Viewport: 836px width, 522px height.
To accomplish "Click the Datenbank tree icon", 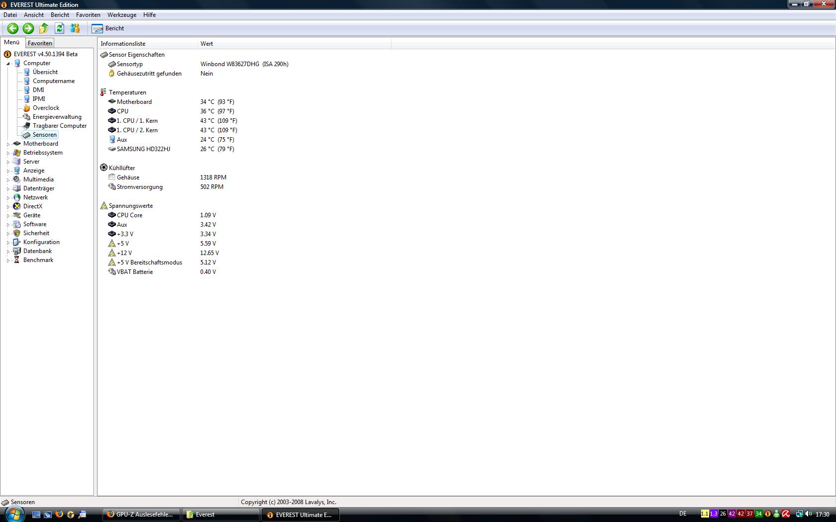I will (x=17, y=251).
